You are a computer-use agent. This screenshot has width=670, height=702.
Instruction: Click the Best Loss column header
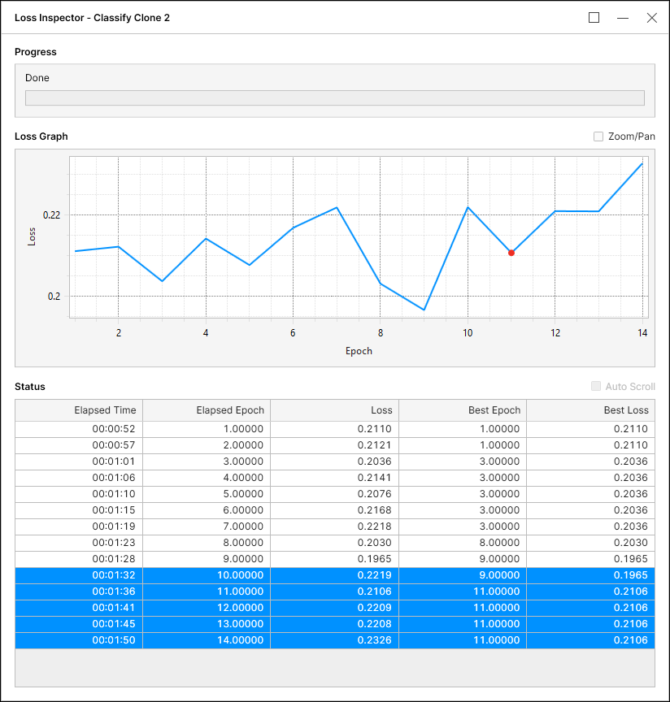(590, 410)
